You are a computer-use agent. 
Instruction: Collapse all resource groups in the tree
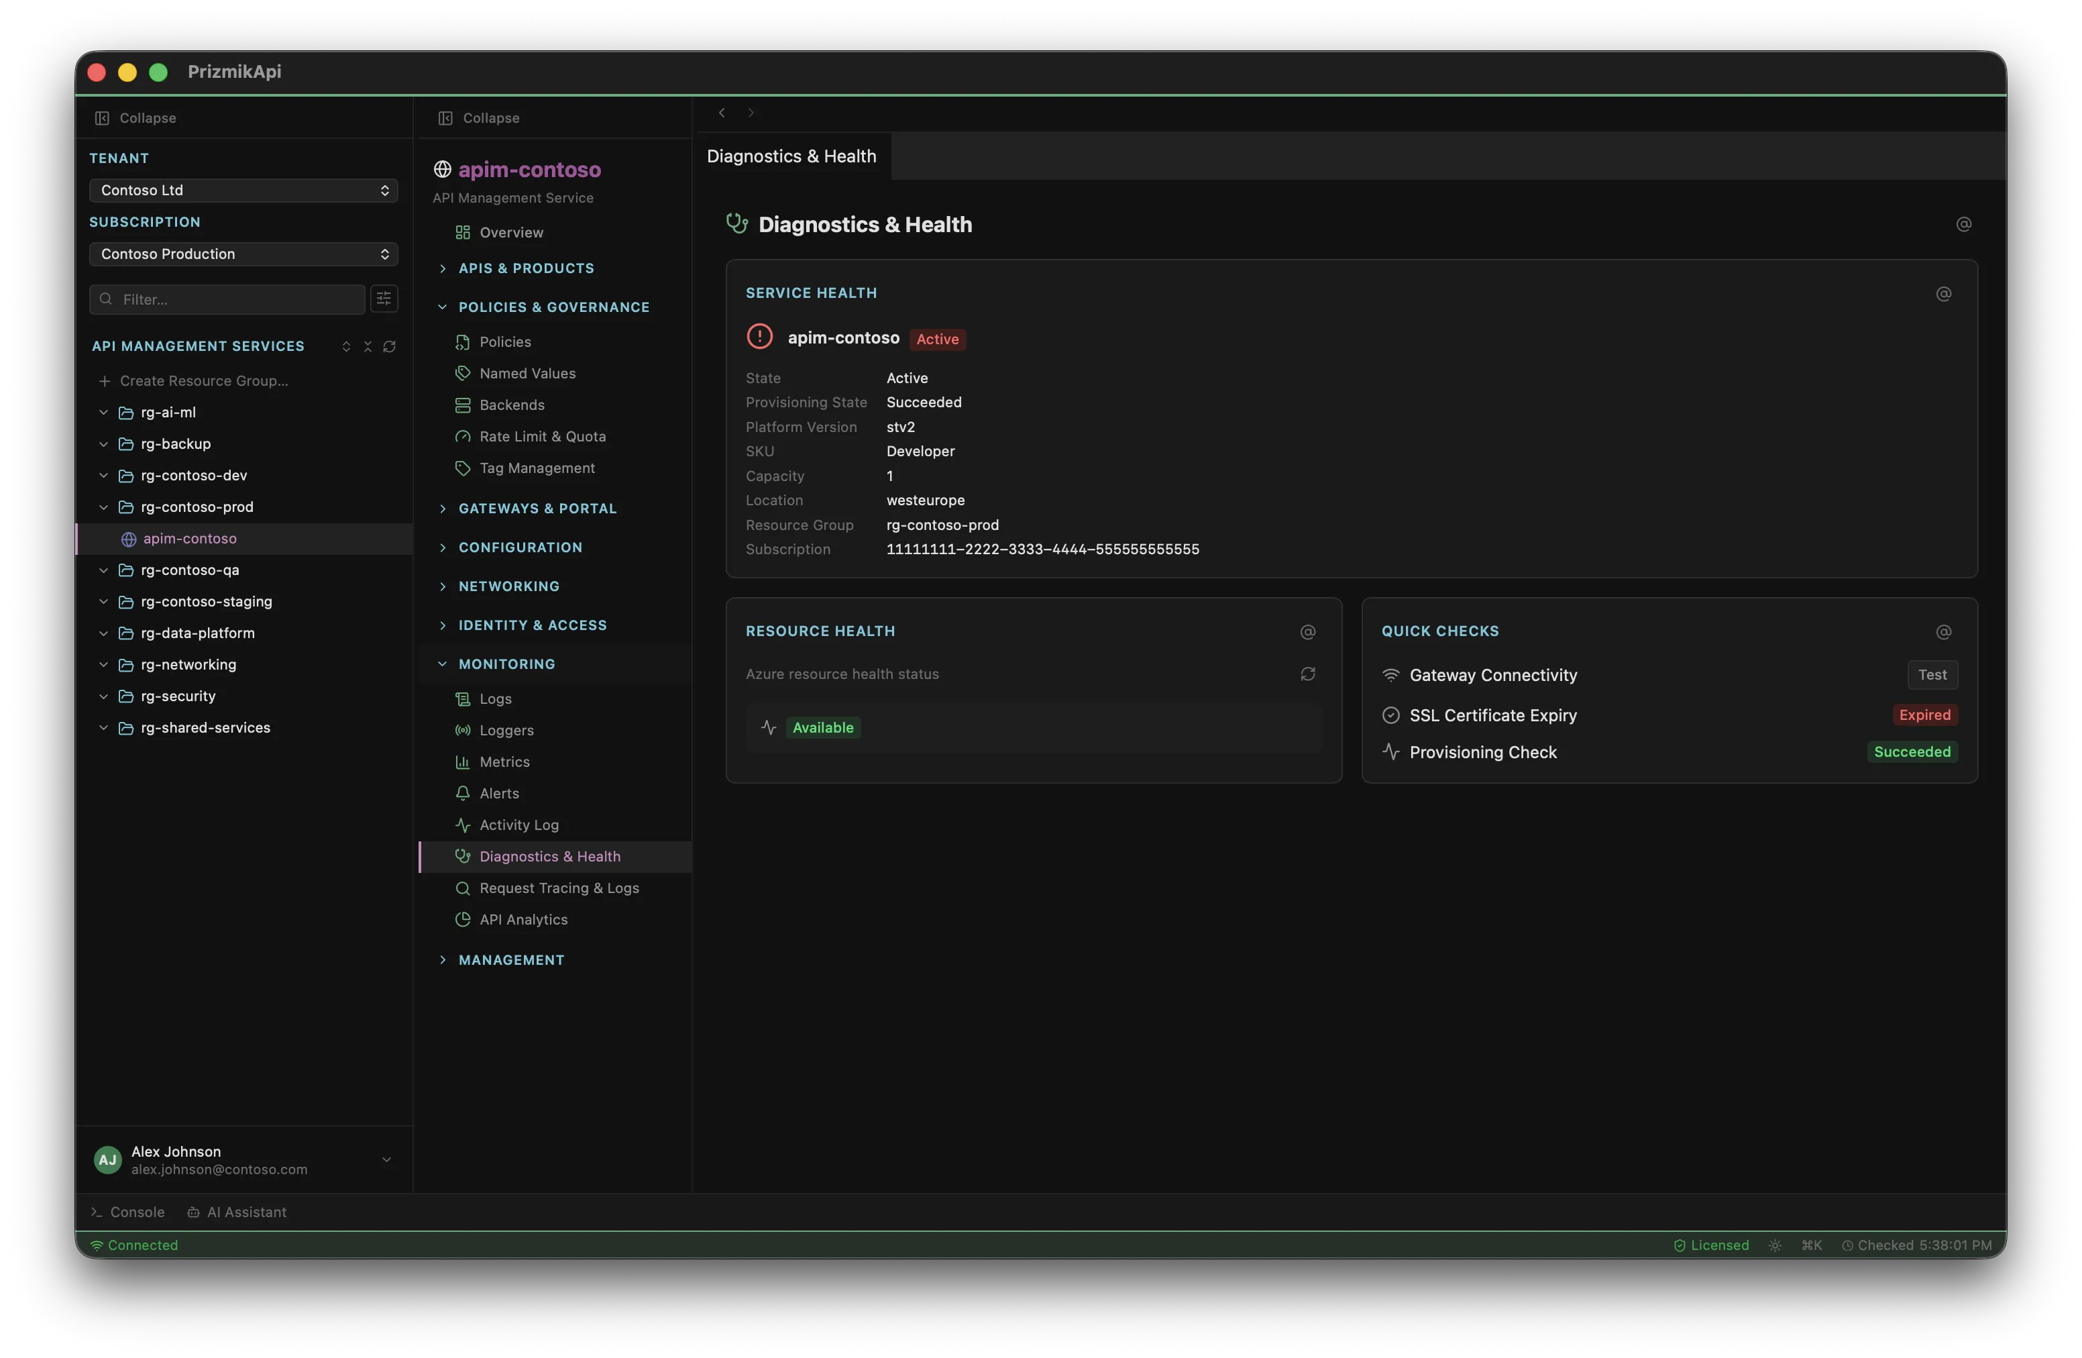(x=368, y=346)
